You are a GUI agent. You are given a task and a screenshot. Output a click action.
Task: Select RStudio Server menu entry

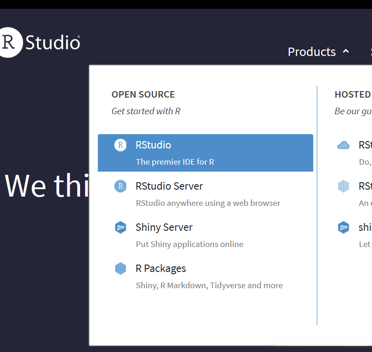click(x=169, y=186)
